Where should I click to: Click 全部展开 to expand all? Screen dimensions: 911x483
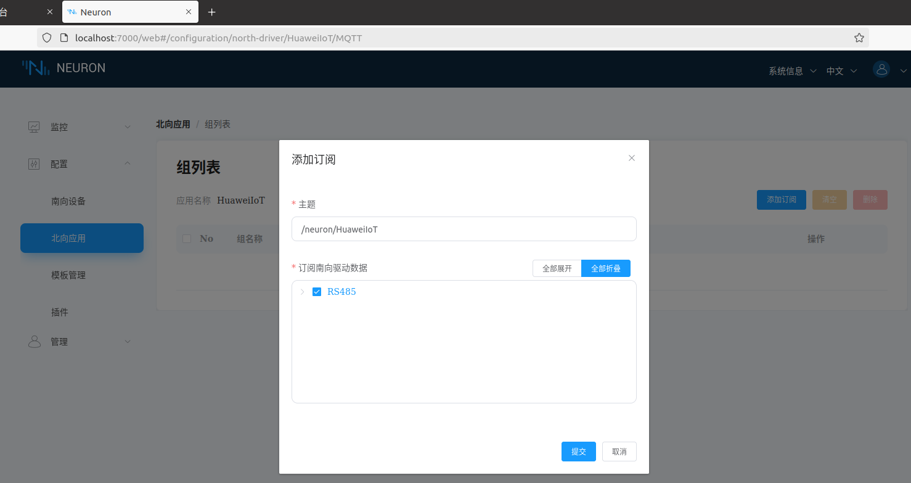[x=557, y=268]
